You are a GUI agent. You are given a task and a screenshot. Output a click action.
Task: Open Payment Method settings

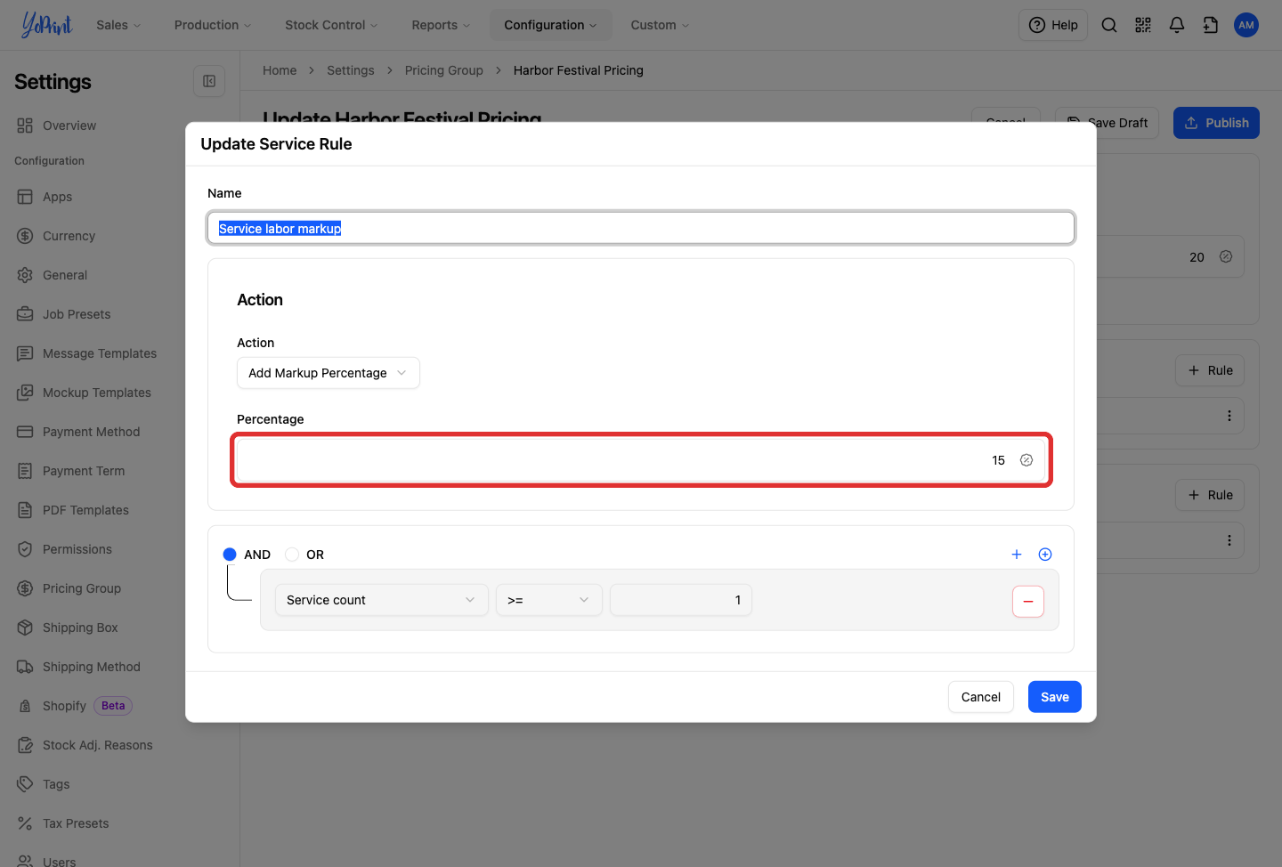(x=92, y=432)
